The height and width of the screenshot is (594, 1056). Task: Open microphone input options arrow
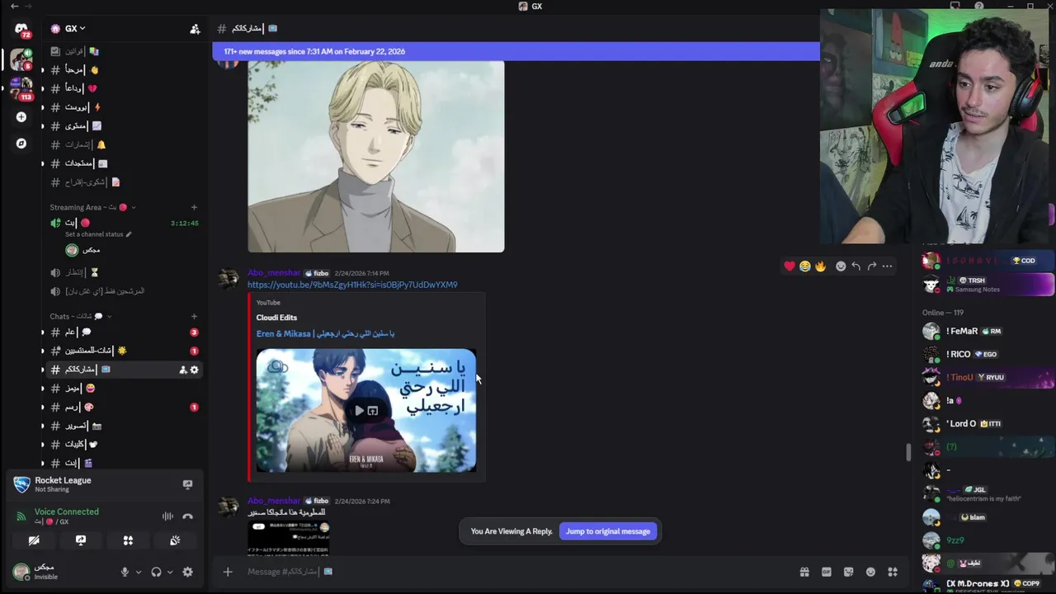point(139,572)
